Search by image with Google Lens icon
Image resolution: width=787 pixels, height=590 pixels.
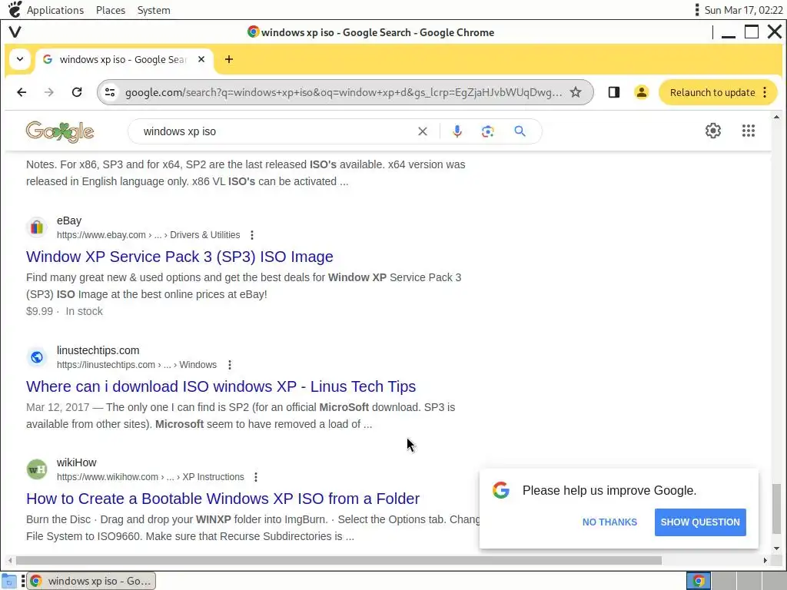click(x=487, y=131)
